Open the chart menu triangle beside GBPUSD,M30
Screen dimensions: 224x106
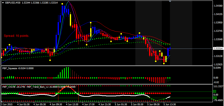coord(3,3)
